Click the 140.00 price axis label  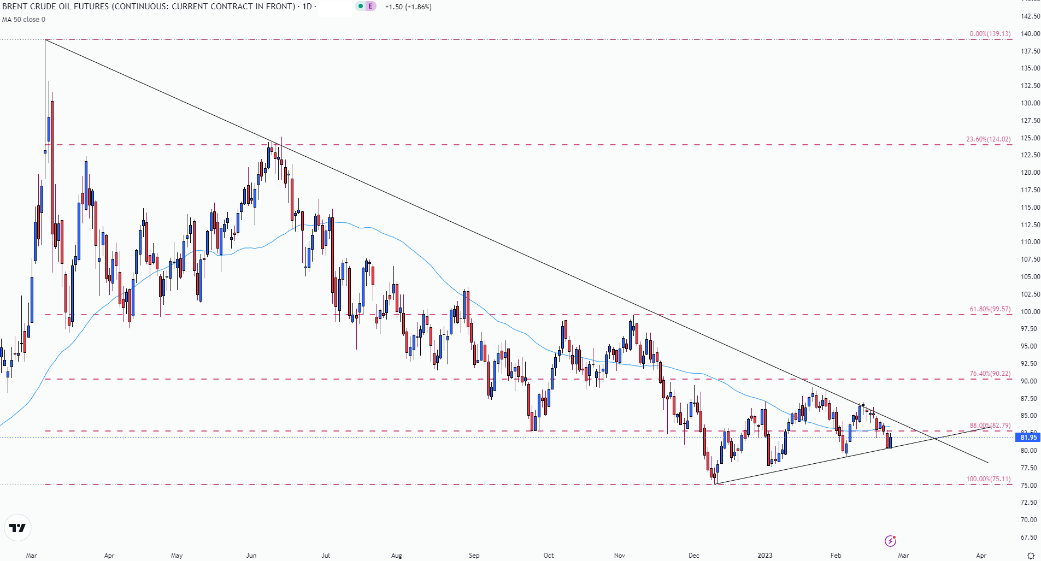(1030, 34)
